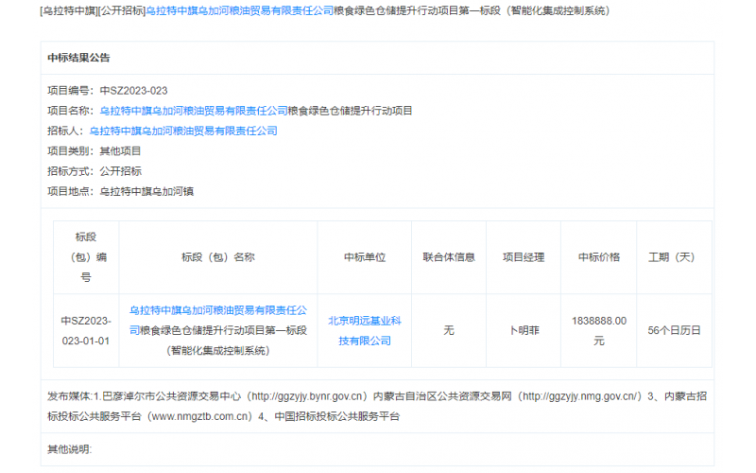This screenshot has width=756, height=473.
Task: Click the 联合体信息 column header
Action: click(x=448, y=257)
